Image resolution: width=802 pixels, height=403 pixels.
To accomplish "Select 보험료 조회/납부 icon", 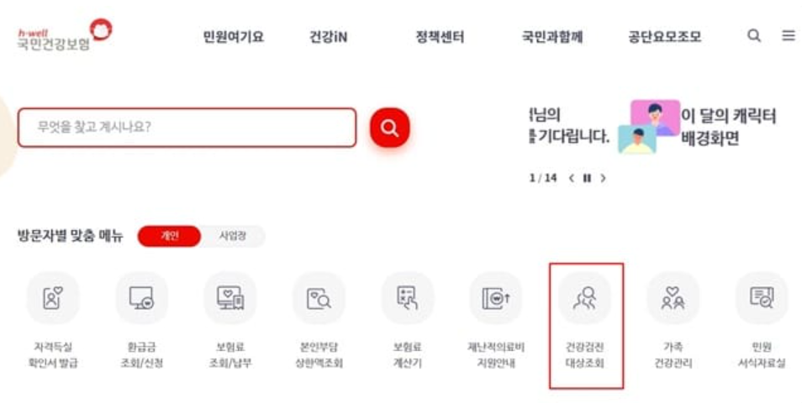I will click(x=230, y=298).
